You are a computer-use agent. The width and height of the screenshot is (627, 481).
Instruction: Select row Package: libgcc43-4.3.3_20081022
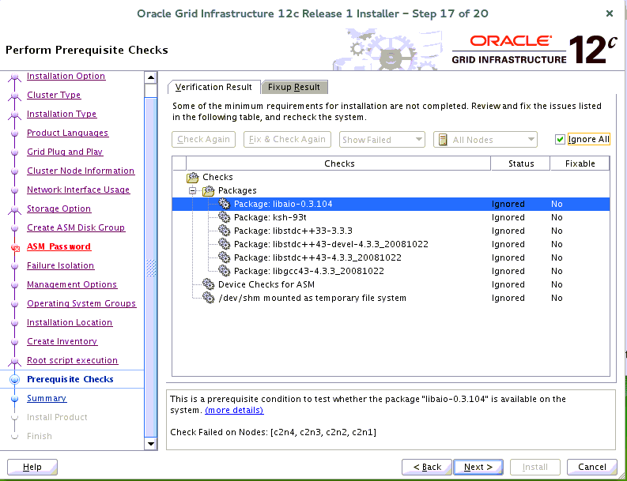coord(391,271)
